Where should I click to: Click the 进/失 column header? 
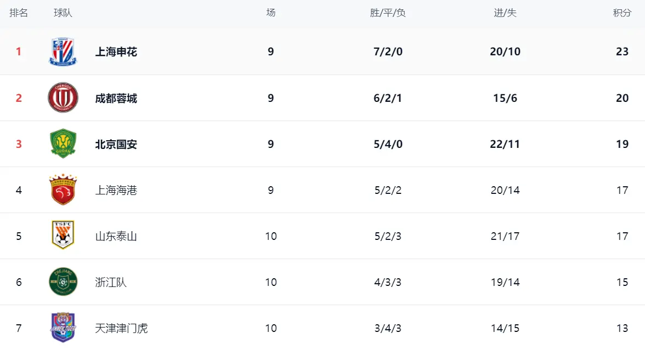point(505,13)
